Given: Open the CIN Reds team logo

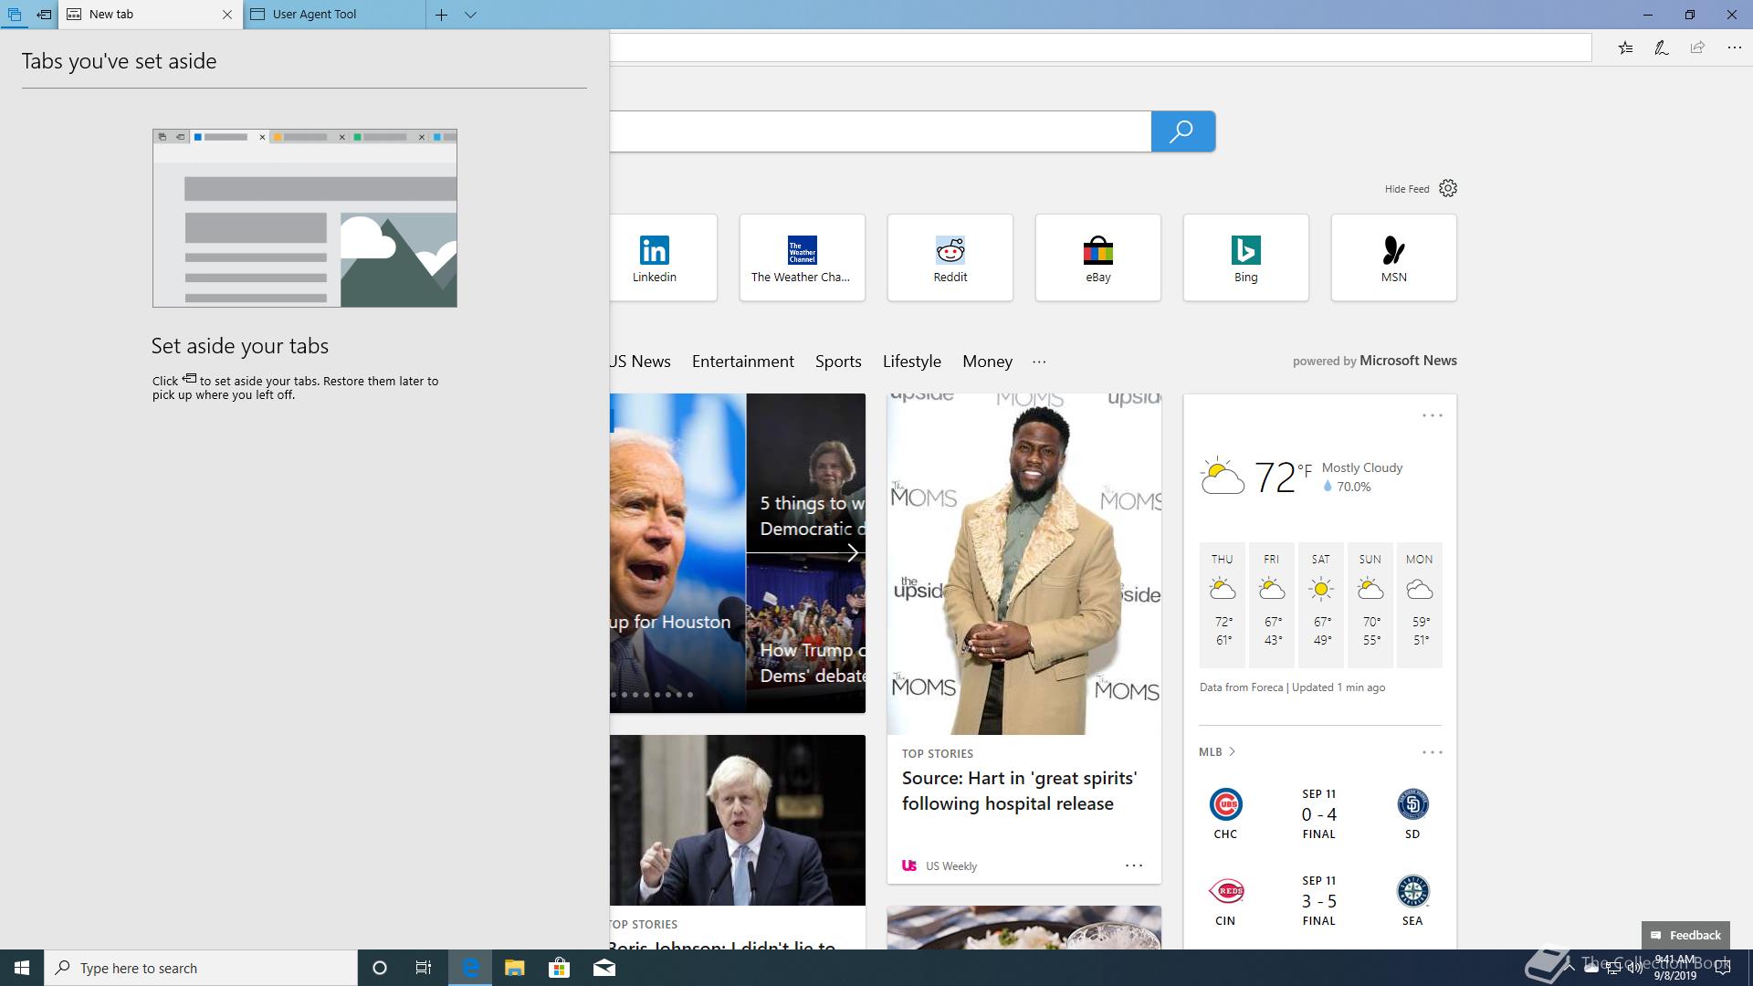Looking at the screenshot, I should (x=1225, y=891).
